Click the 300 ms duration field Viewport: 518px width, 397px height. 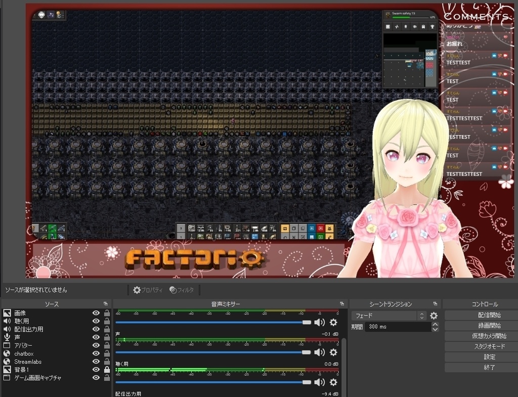tap(398, 327)
